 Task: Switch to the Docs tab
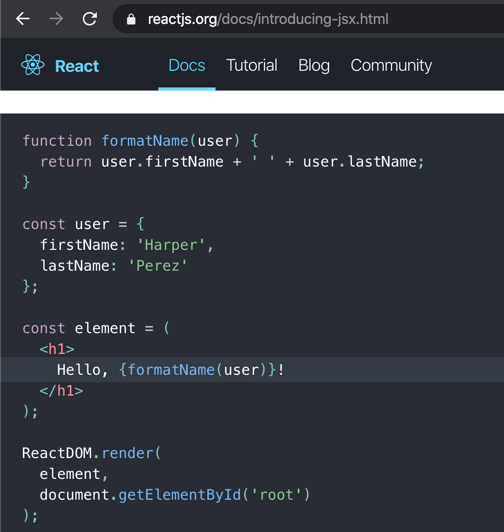pos(187,65)
